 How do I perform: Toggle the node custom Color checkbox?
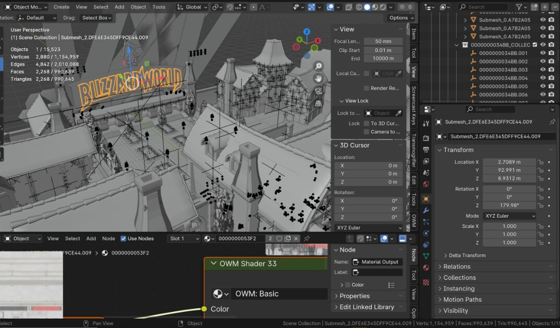[348, 285]
